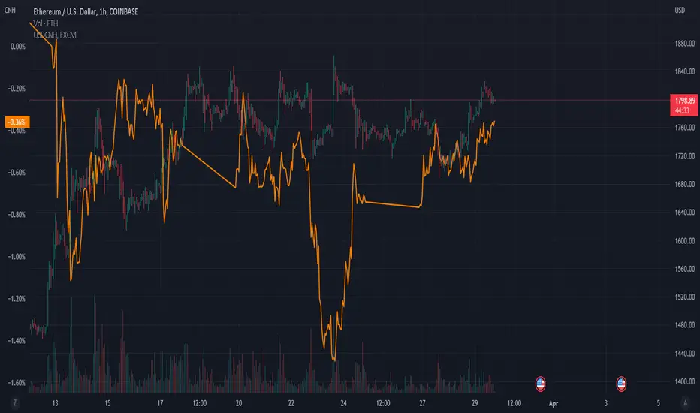Viewport: 700px width, 413px height.
Task: Click the -1.60% left axis label
Action: pos(17,383)
